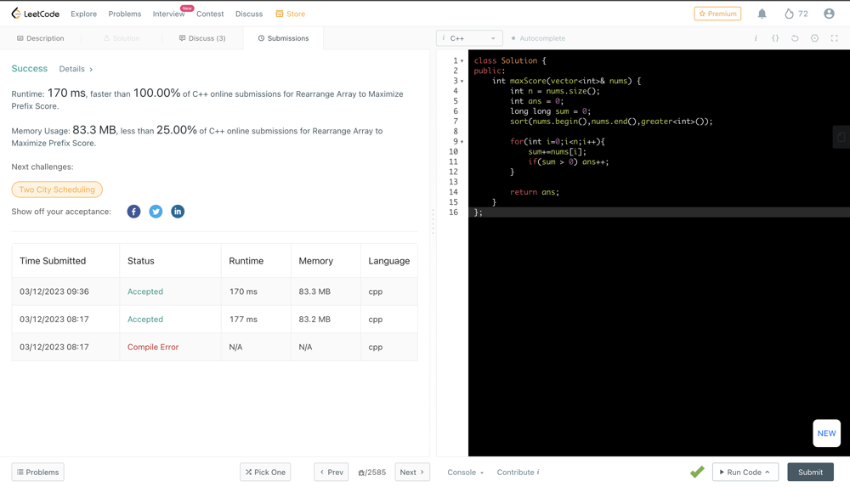Click the notes icon at editor edge

[841, 137]
